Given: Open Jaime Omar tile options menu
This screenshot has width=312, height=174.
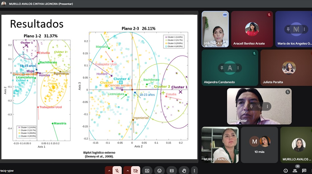Looking at the screenshot, I should 267,106.
